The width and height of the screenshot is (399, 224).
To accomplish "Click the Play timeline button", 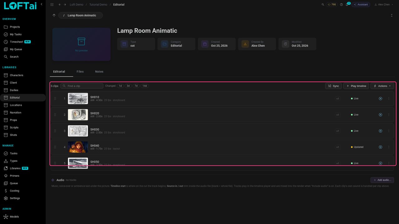I will tap(356, 86).
